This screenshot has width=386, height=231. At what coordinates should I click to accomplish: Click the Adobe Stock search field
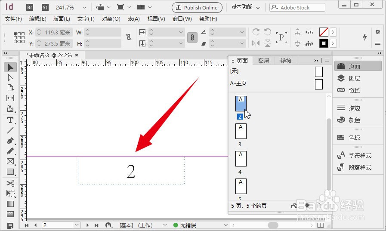297,7
